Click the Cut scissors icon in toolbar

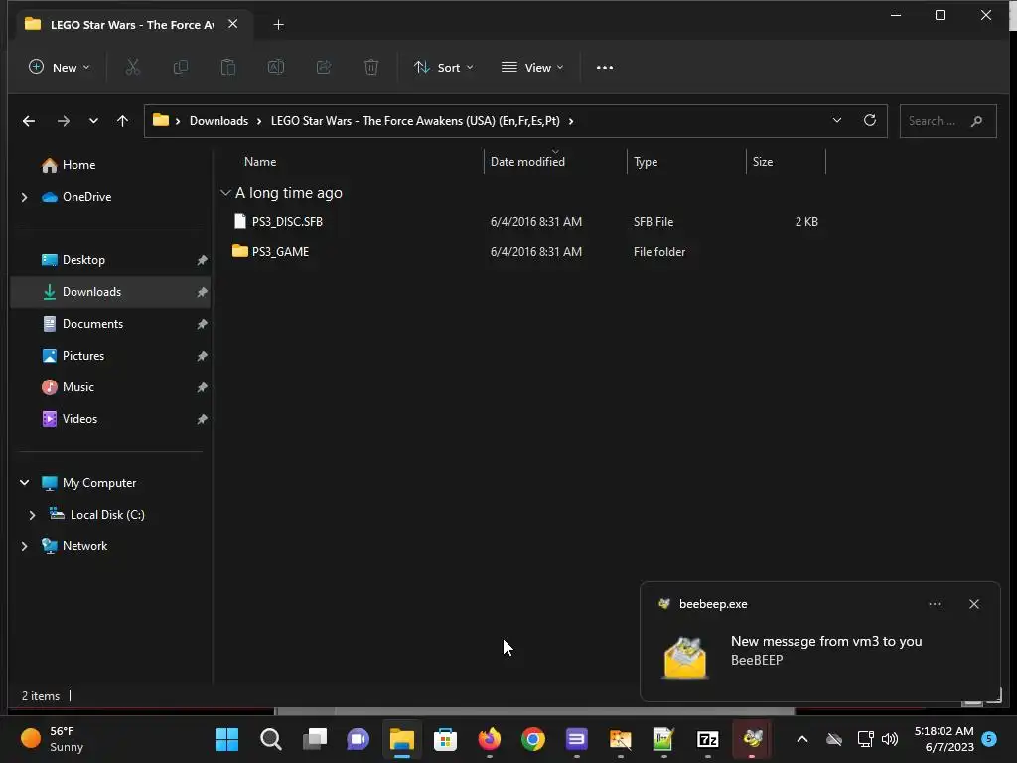(x=132, y=67)
